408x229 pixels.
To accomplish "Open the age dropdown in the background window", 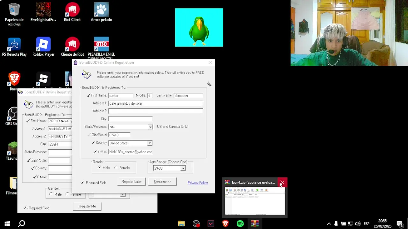I will 123,195.
